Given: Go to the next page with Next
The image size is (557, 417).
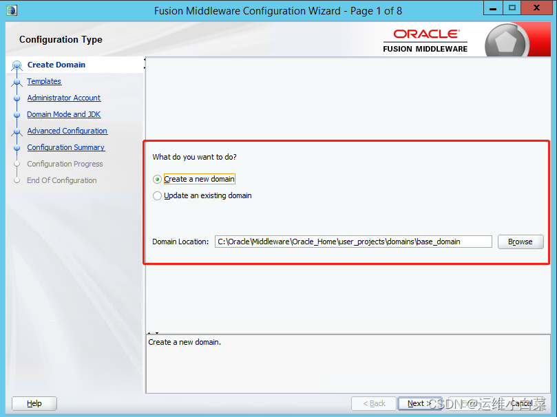Looking at the screenshot, I should click(x=419, y=403).
